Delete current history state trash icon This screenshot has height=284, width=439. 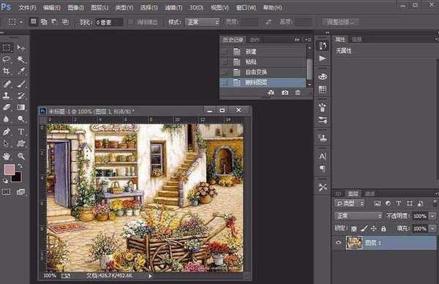(298, 92)
